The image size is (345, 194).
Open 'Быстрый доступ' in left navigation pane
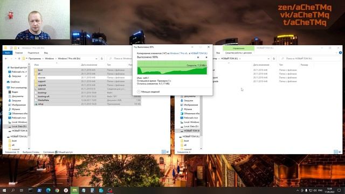17,67
